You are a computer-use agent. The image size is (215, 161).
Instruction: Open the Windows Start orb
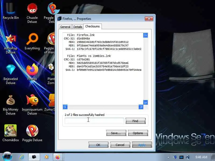pos(7,157)
